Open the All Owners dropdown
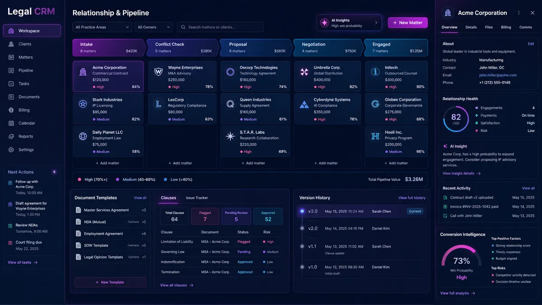 (x=154, y=27)
